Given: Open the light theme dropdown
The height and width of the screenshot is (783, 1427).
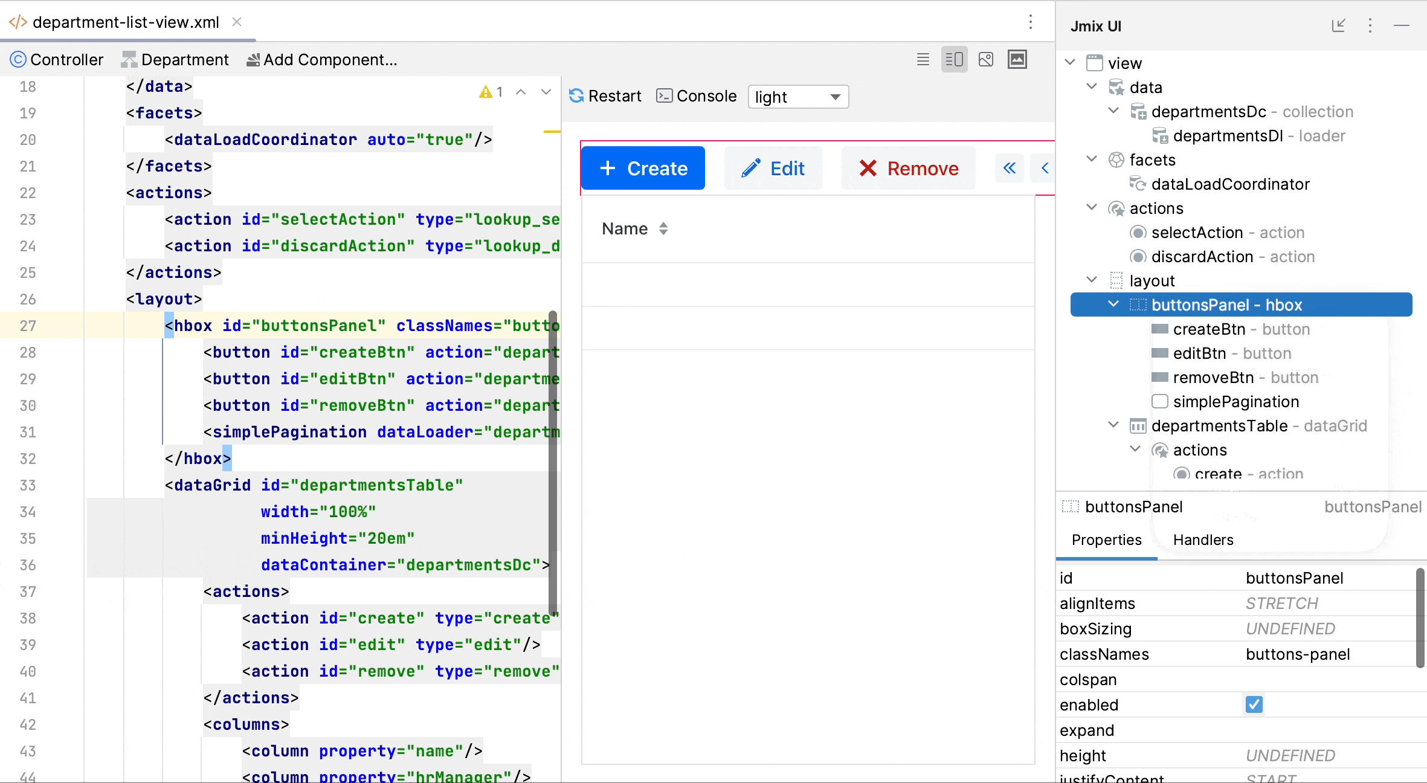Looking at the screenshot, I should point(797,97).
